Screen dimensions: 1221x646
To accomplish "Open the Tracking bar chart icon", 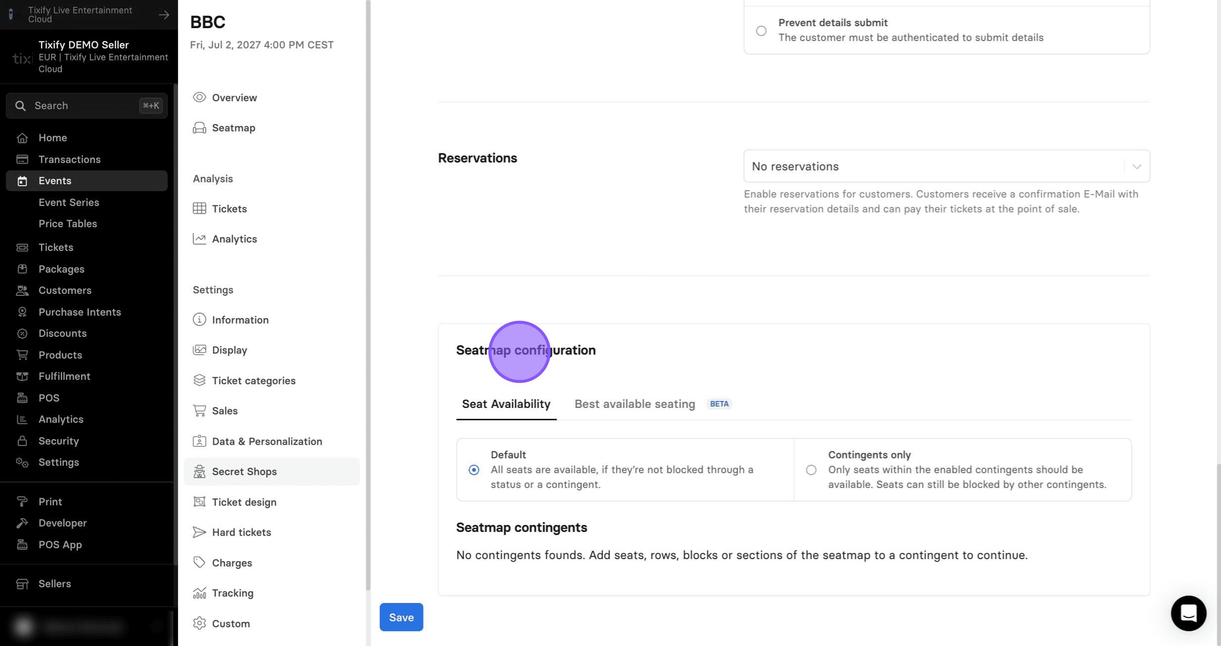I will 199,593.
